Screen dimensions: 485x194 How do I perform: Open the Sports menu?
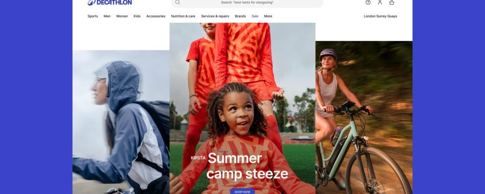click(93, 16)
